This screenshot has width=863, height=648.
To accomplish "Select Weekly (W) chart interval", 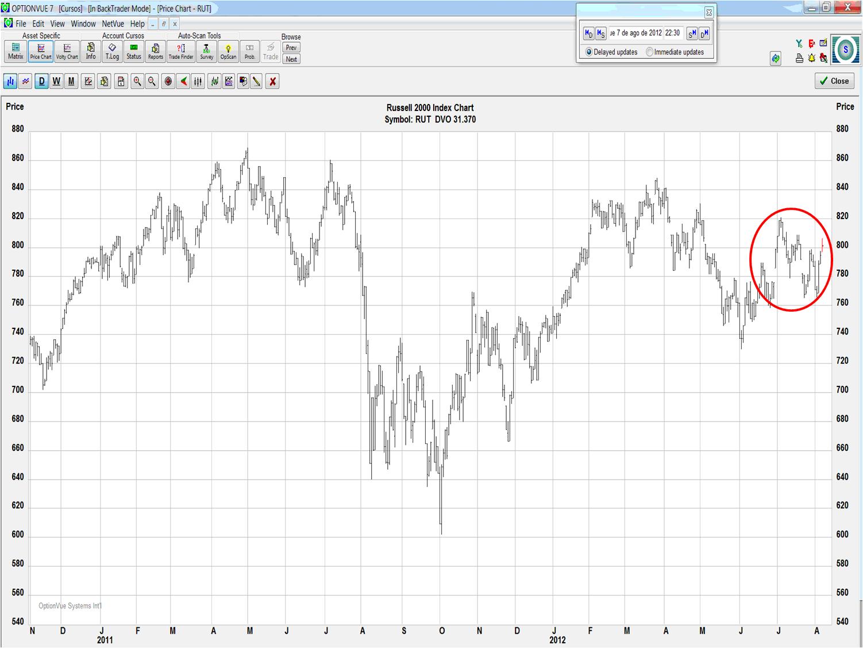I will click(56, 82).
